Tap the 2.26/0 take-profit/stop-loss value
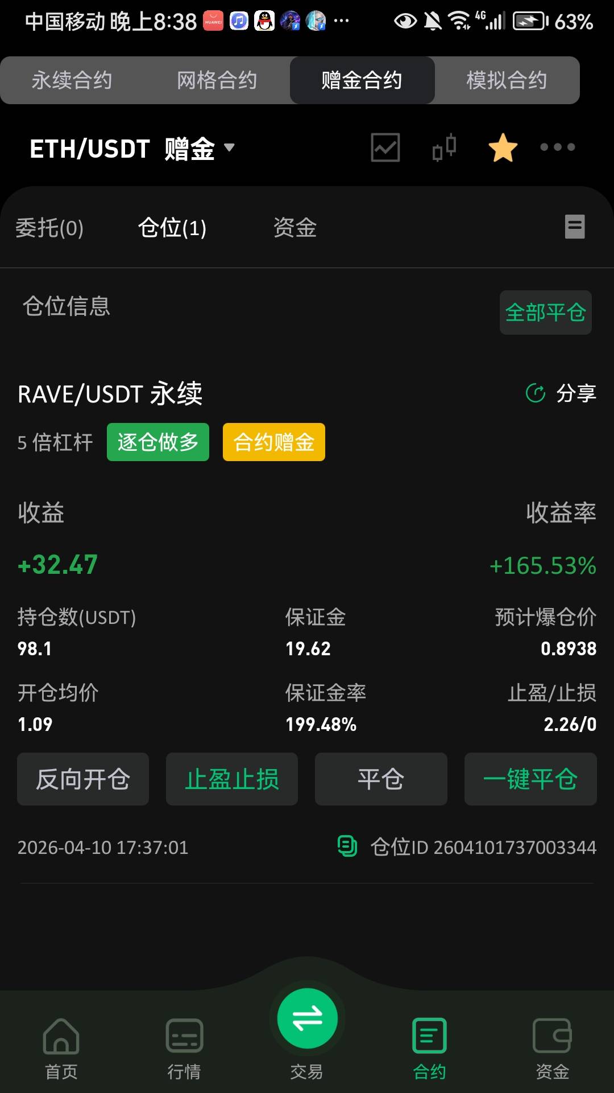The height and width of the screenshot is (1093, 614). [x=570, y=724]
